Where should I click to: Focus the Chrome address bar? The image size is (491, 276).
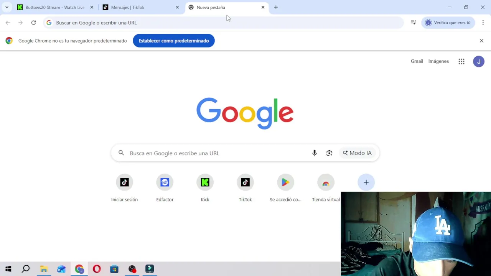(x=224, y=23)
